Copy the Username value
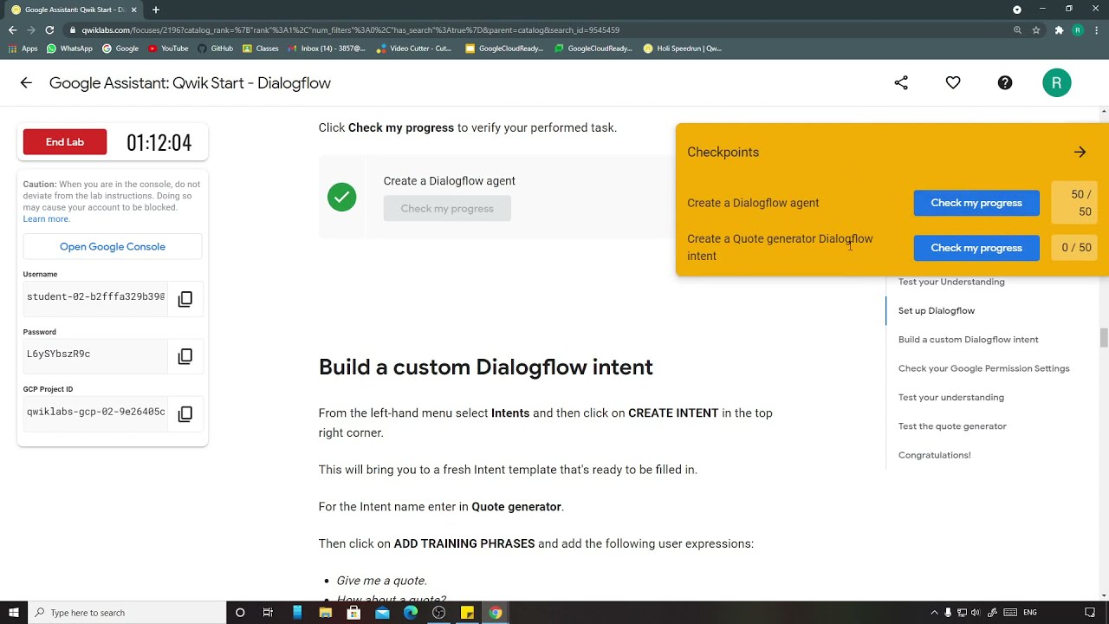The image size is (1109, 624). [185, 299]
